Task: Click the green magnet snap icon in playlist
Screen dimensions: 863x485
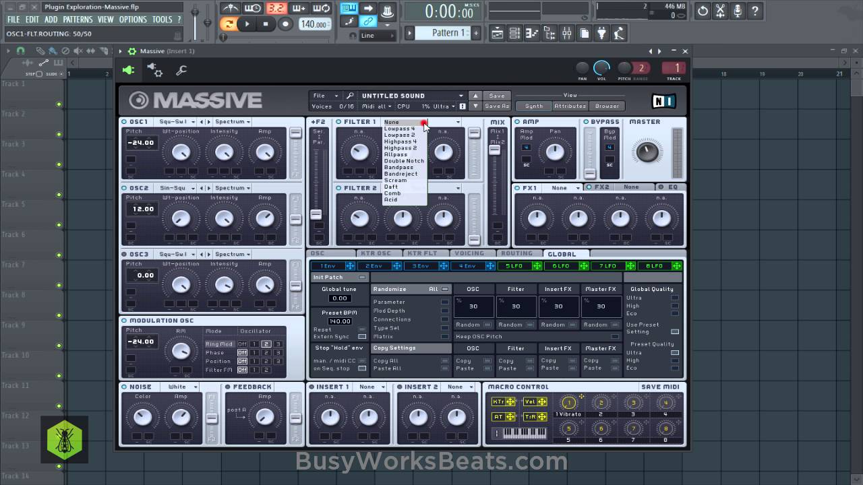Action: [x=20, y=51]
